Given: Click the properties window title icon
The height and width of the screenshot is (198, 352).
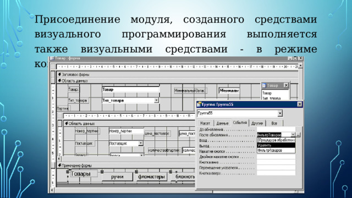Looking at the screenshot, I should click(x=199, y=105).
